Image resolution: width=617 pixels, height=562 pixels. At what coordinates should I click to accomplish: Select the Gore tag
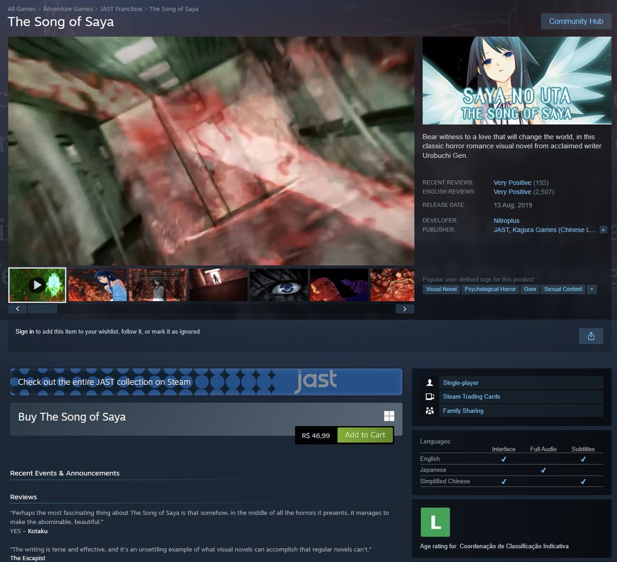point(530,289)
